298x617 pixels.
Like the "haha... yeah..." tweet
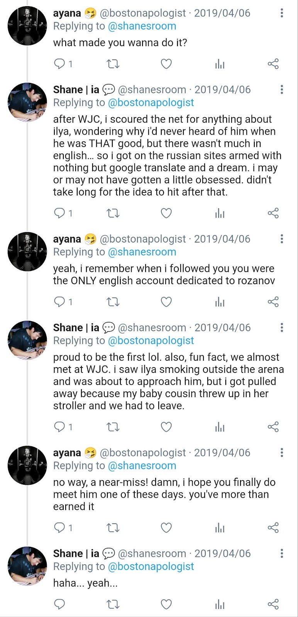coord(166,604)
